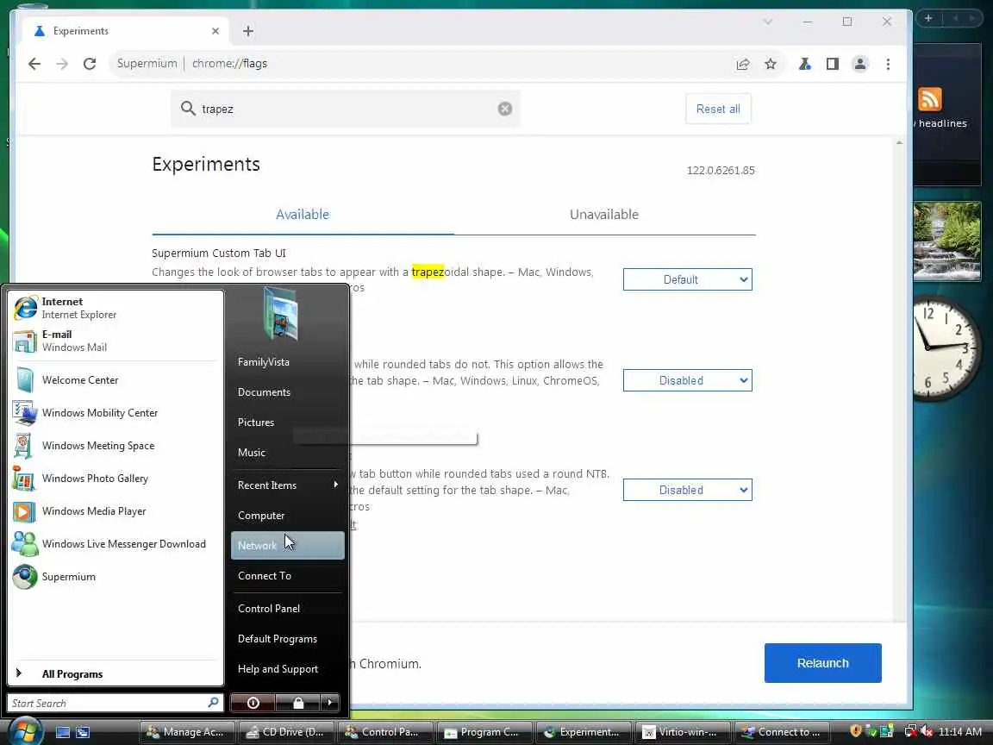Screen dimensions: 993x745
Task: Open the second flag's Disabled dropdown
Action: point(688,380)
